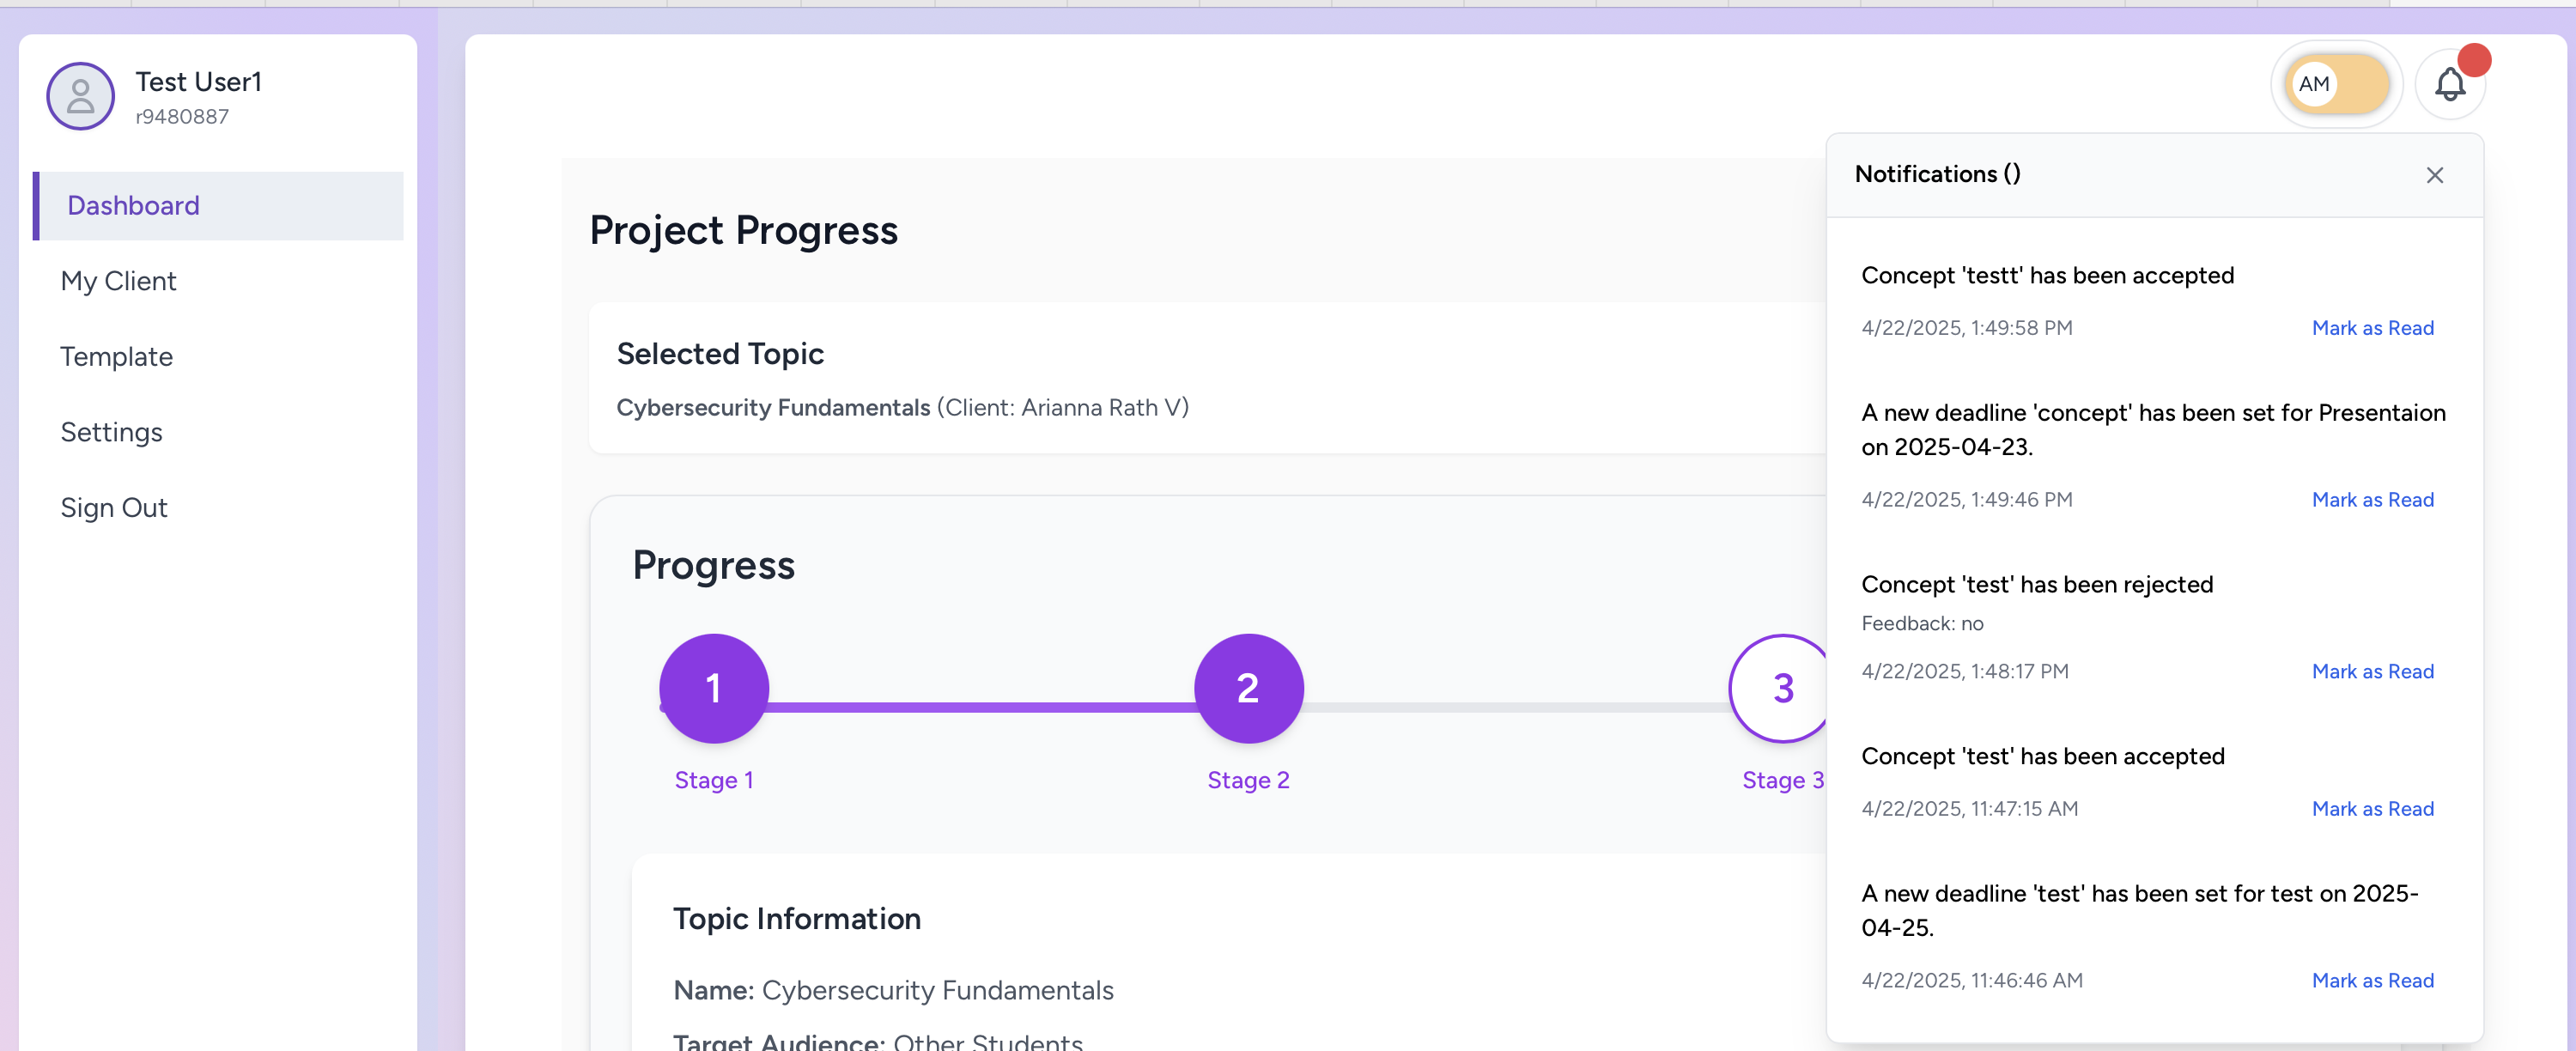Click Sign Out in the sidebar

click(x=113, y=507)
